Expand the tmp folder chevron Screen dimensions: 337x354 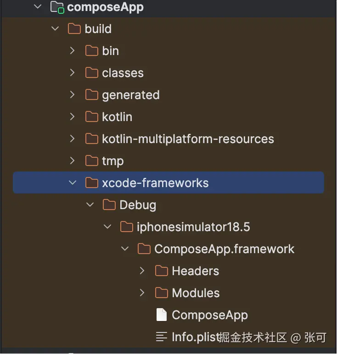point(72,161)
